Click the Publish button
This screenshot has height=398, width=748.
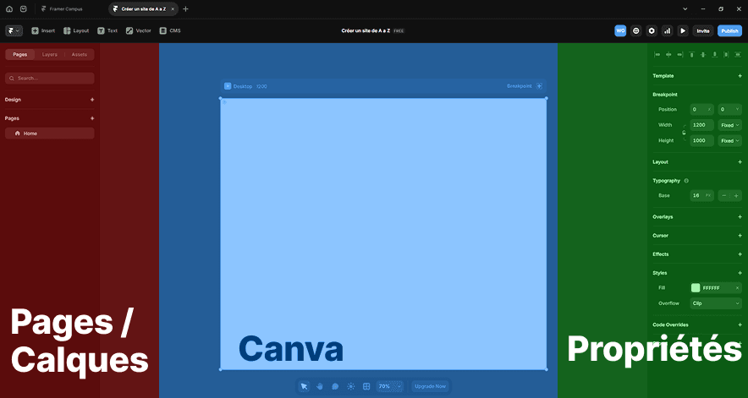730,30
